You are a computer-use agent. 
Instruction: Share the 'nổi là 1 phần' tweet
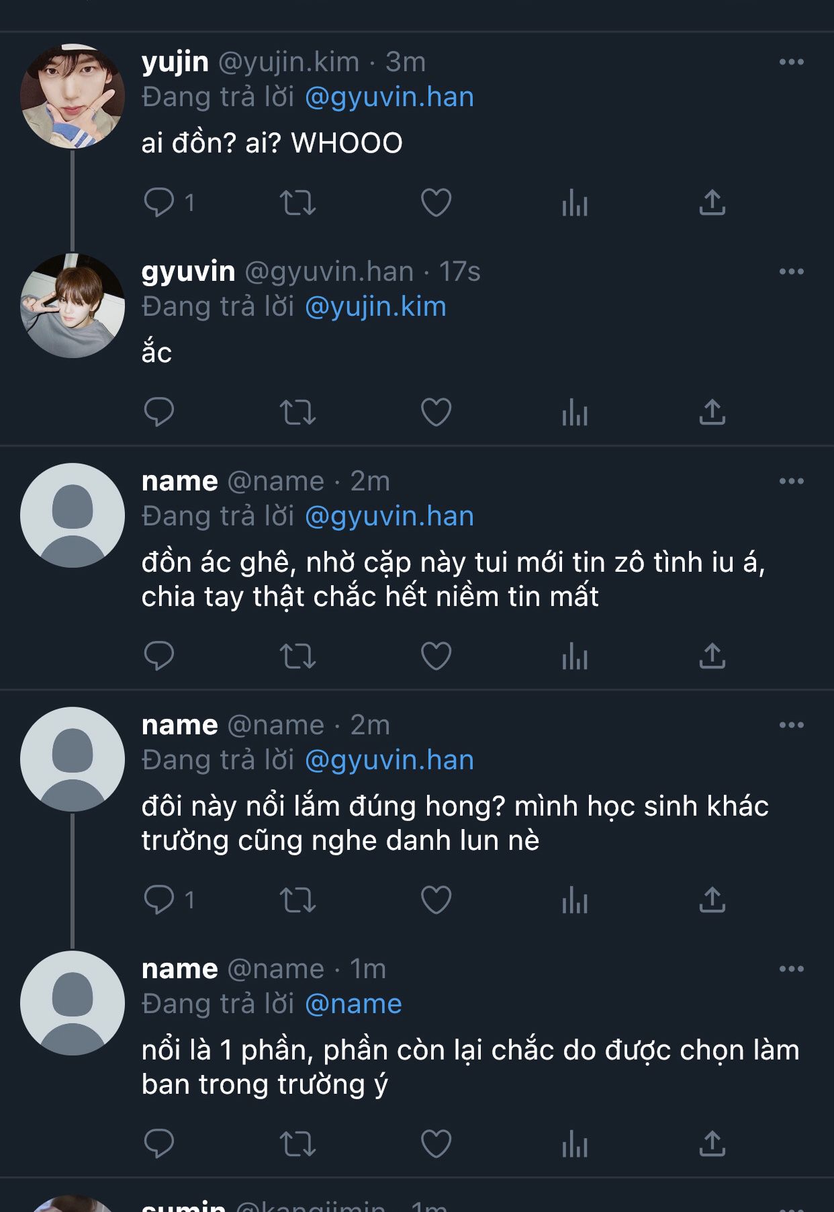tap(712, 1143)
